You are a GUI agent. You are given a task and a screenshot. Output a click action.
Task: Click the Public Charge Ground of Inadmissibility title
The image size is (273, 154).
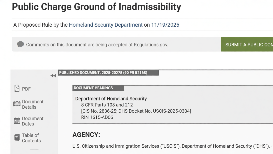[x=96, y=7]
